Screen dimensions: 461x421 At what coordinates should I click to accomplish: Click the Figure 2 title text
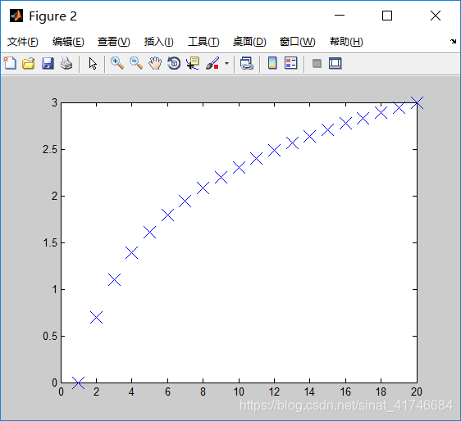coord(53,16)
